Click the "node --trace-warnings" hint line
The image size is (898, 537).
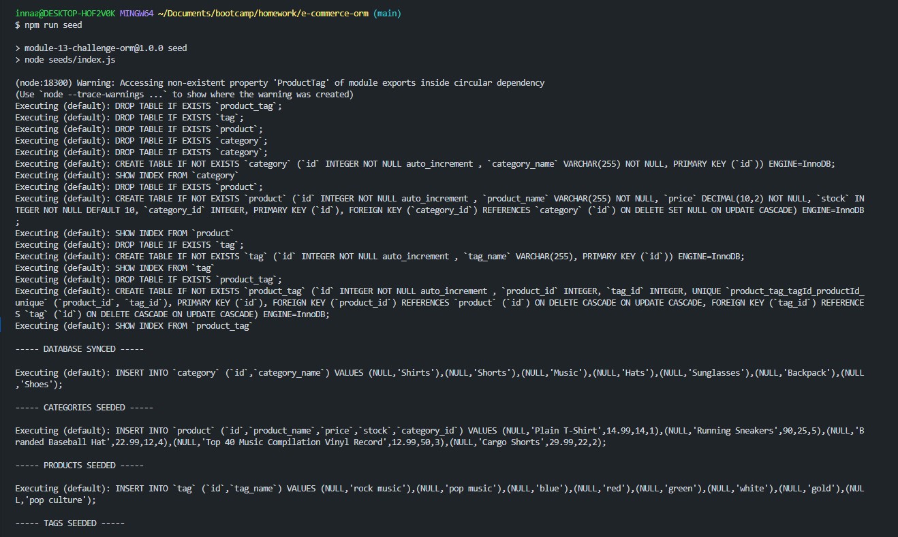(x=184, y=95)
